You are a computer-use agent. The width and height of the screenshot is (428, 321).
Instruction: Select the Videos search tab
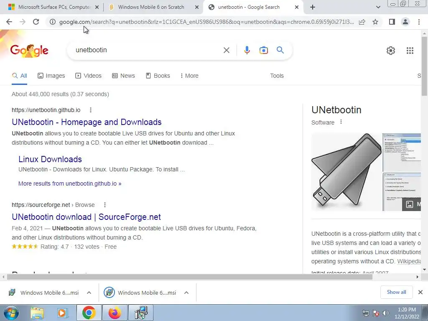click(89, 76)
